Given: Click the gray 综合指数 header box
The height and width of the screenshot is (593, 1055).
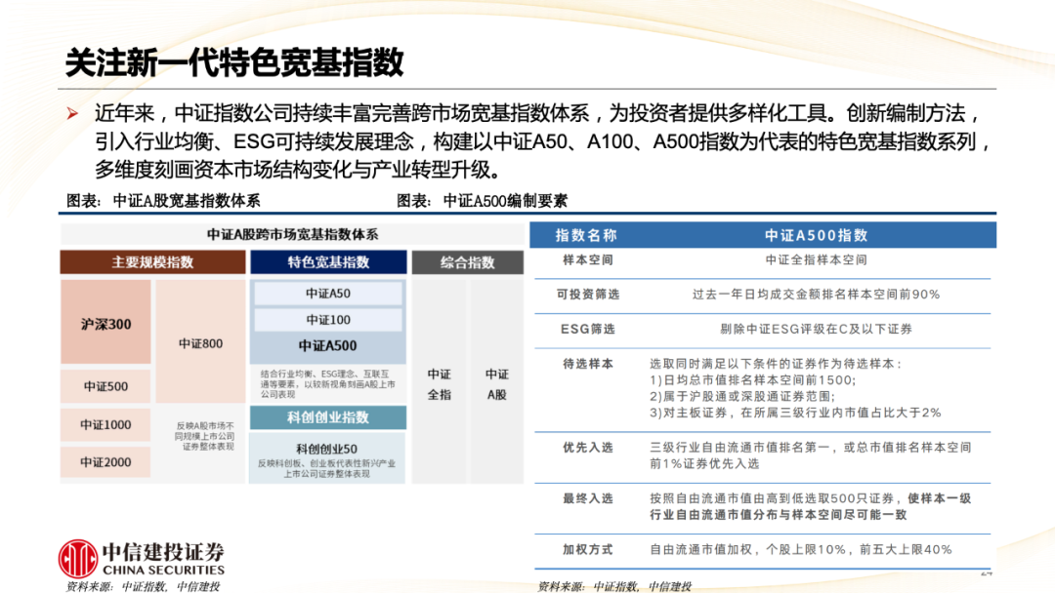Looking at the screenshot, I should coord(468,262).
